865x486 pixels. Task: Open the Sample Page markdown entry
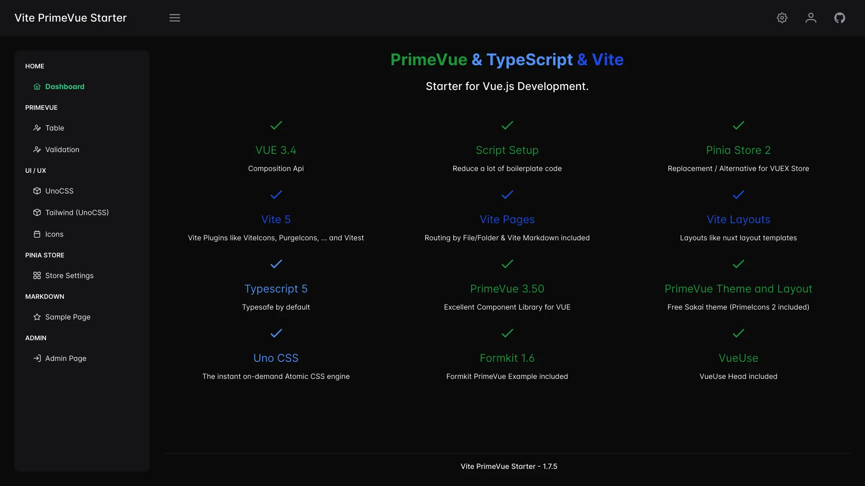(82, 317)
